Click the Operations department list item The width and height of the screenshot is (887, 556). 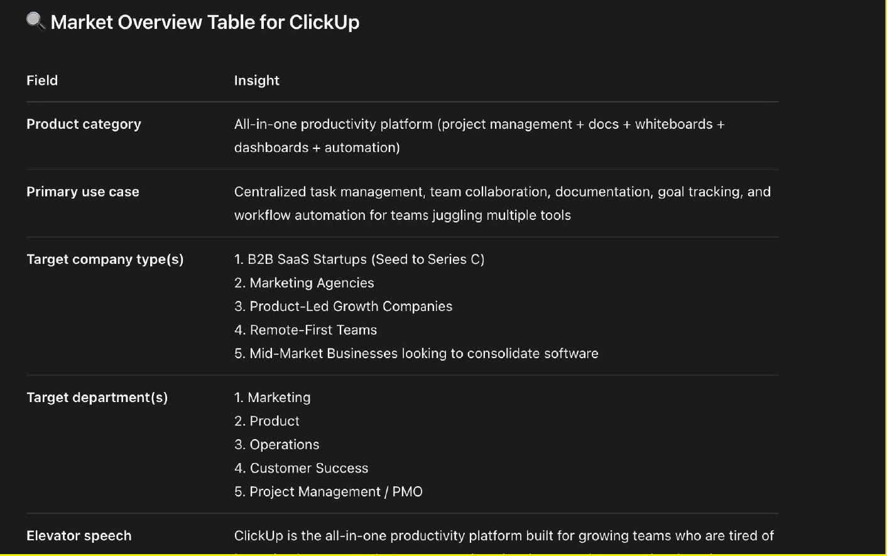276,445
